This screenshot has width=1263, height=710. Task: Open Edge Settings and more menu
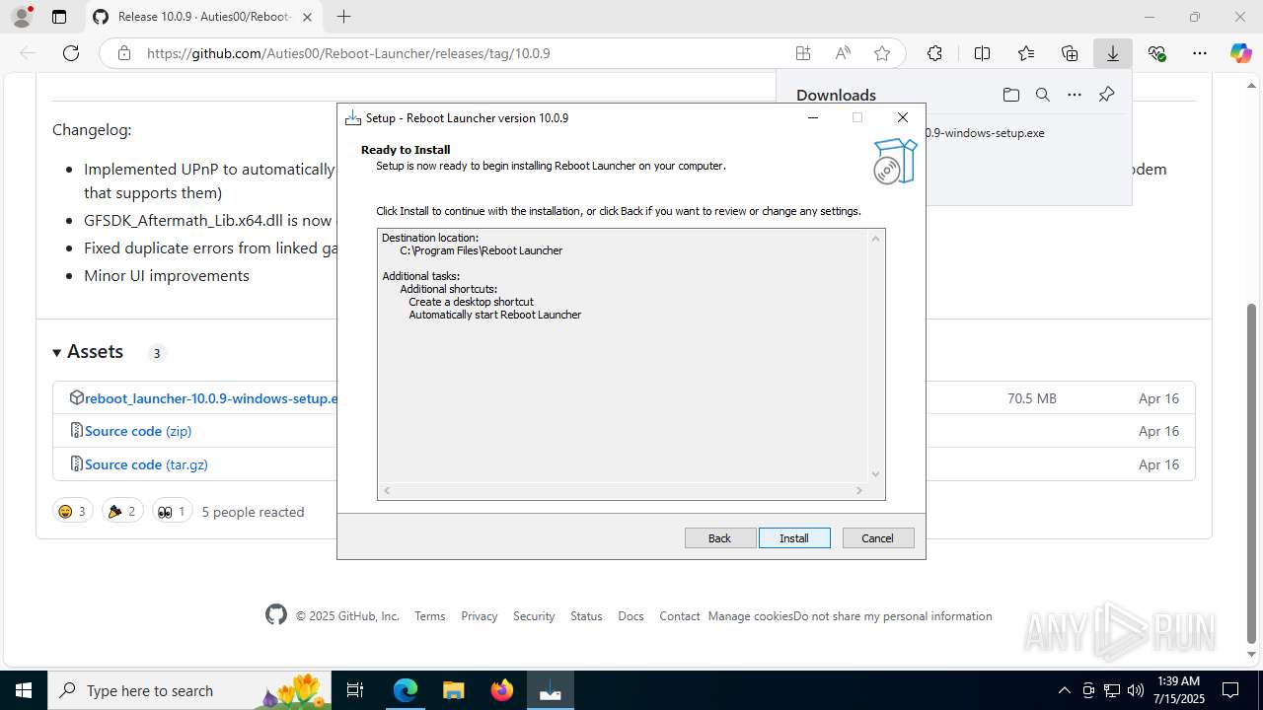click(1200, 53)
